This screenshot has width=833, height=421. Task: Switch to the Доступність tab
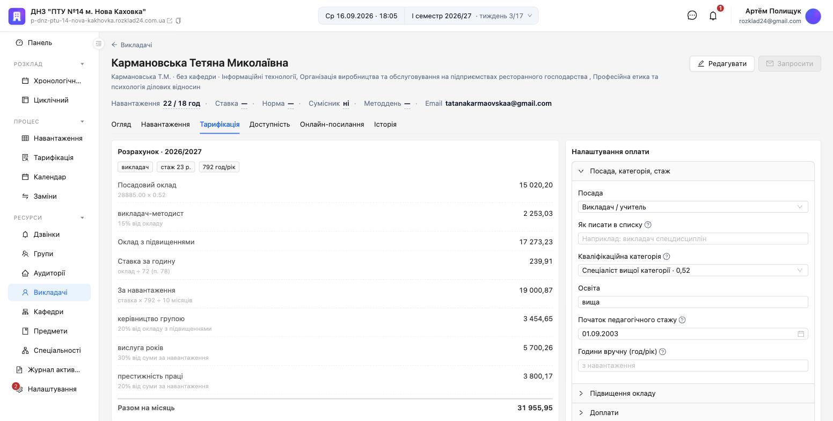(269, 125)
